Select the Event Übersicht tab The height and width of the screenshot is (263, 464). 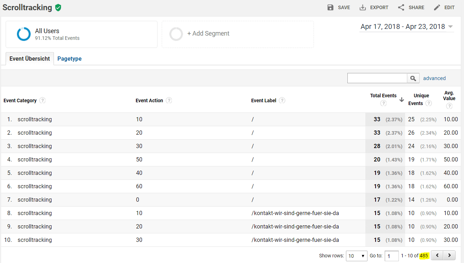click(x=30, y=59)
